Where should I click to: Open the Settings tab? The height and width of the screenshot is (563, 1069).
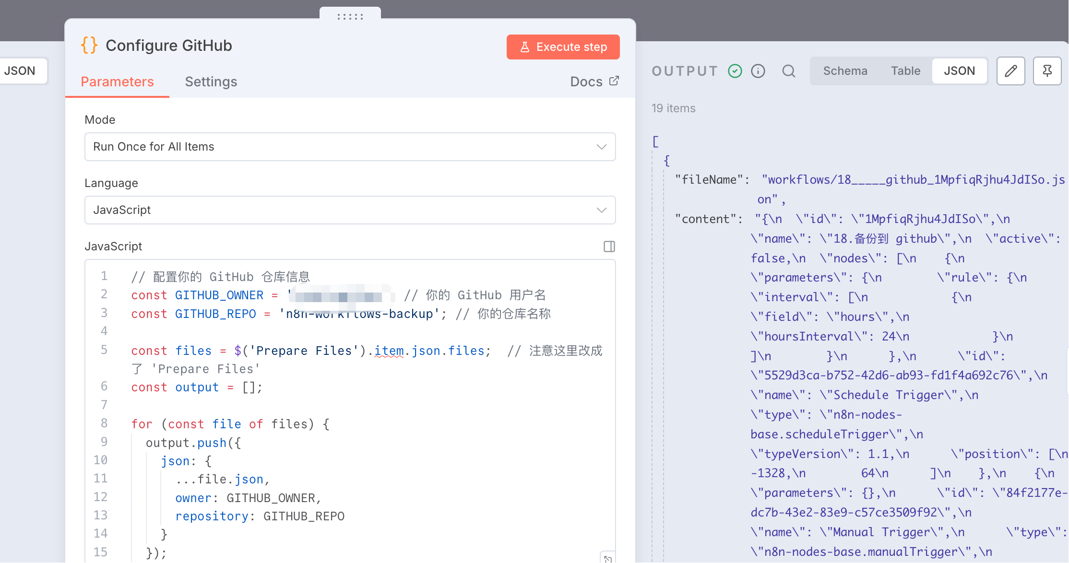pos(211,82)
